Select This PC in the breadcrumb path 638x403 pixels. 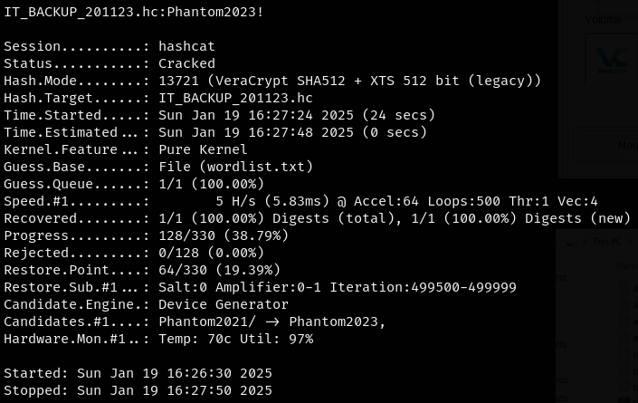(607, 242)
